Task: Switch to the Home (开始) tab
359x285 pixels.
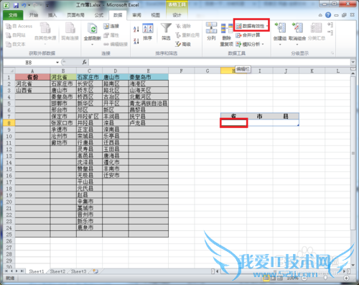Action: 34,15
